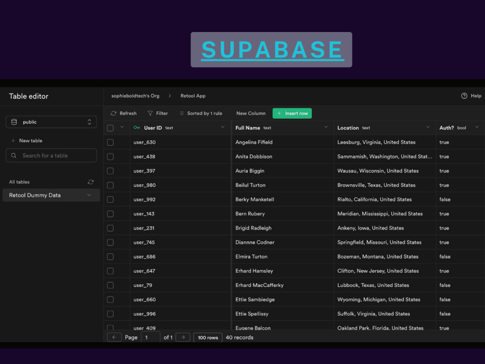The width and height of the screenshot is (485, 364).
Task: Check the checkbox for the user_630 row
Action: tap(110, 142)
